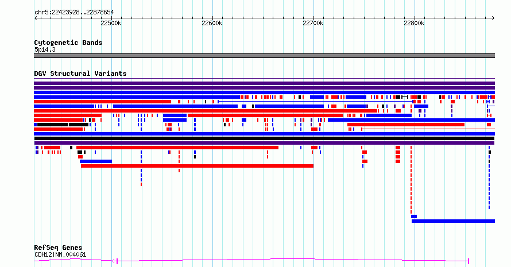Select the 5p14.3 band label
511x267 pixels.
(45, 49)
